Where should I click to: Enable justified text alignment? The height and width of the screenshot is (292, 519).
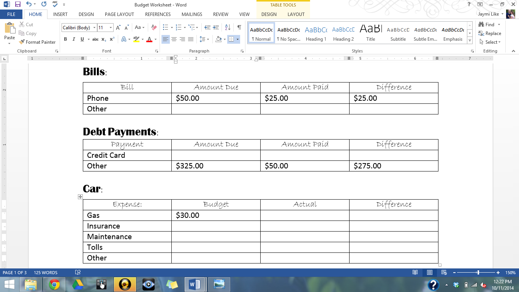point(191,39)
